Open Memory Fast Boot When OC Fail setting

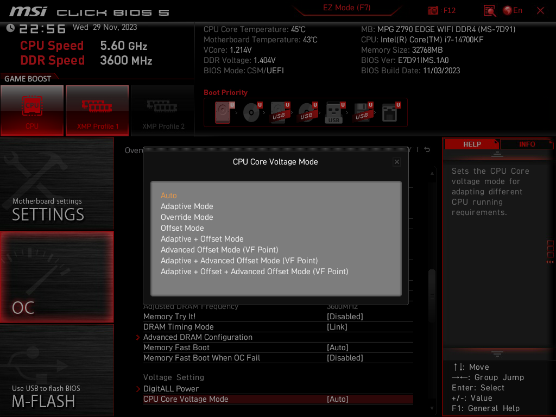click(x=278, y=358)
